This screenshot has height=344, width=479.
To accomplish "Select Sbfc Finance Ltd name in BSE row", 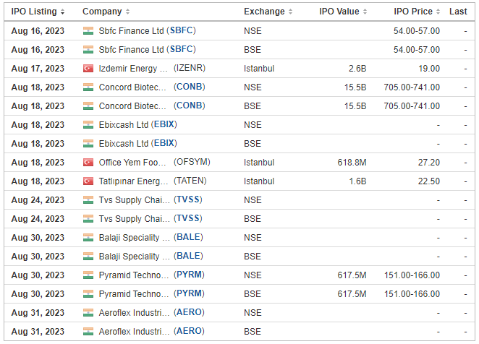I will (132, 50).
